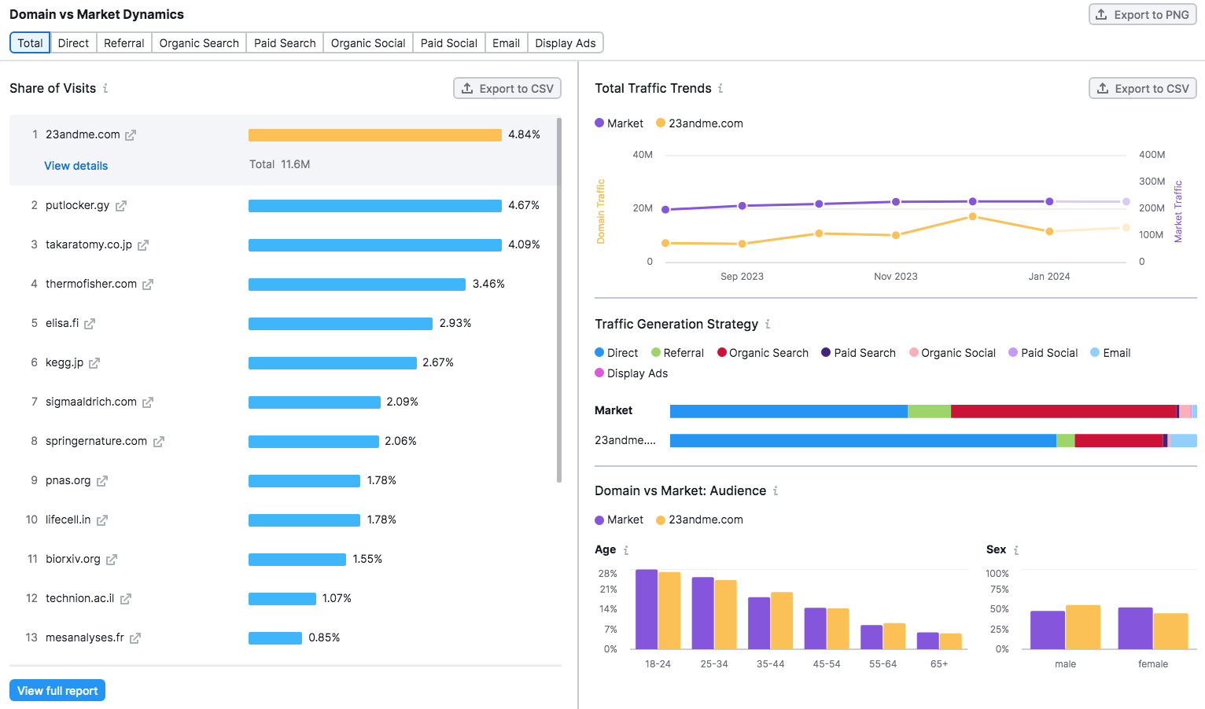Switch to the Display Ads tab

[x=566, y=43]
